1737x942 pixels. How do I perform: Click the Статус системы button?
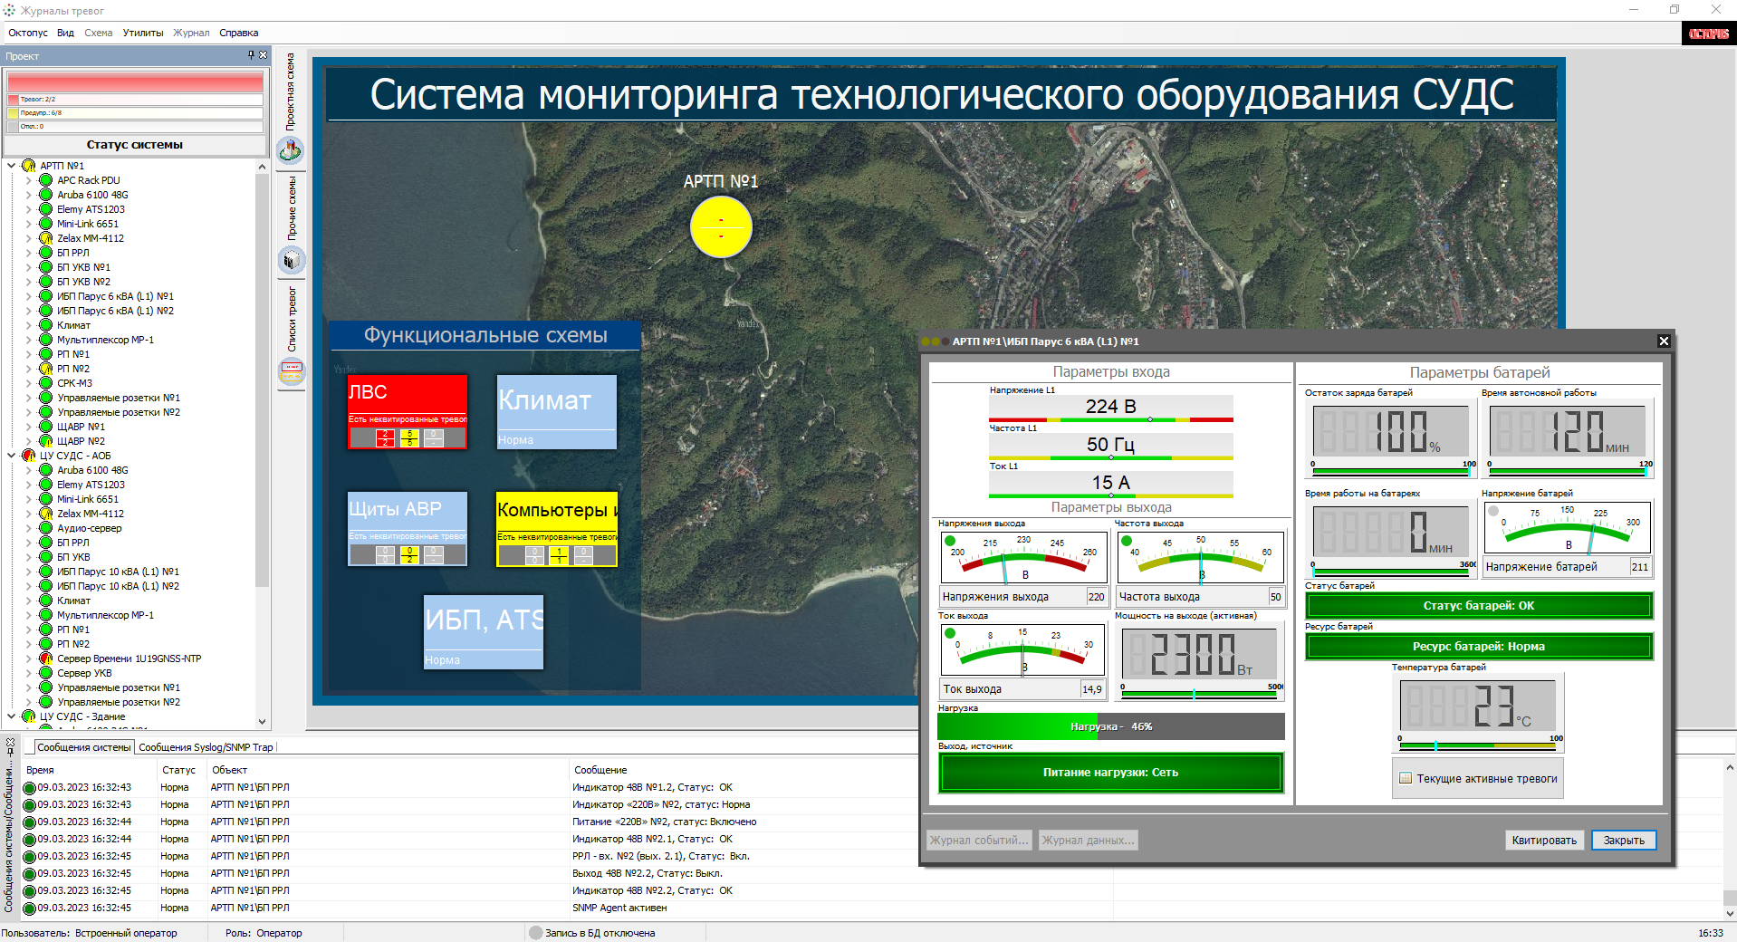click(135, 145)
